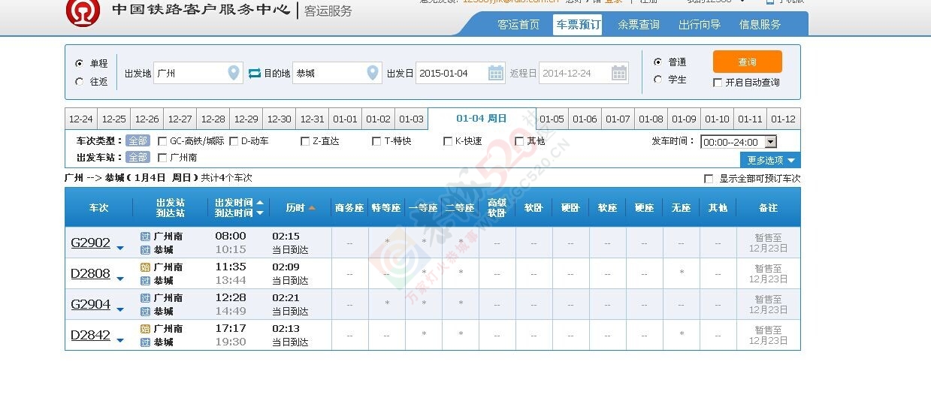Enable 开启自动查询 checkbox
The image size is (931, 404).
(718, 83)
